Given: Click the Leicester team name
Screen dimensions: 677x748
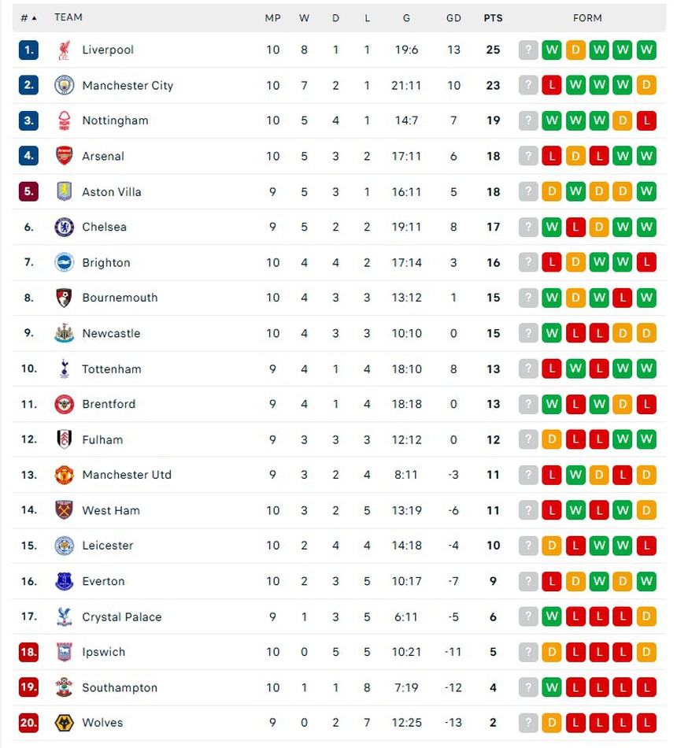Looking at the screenshot, I should [108, 546].
